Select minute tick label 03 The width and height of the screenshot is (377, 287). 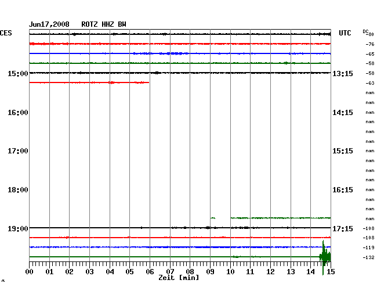click(x=89, y=272)
